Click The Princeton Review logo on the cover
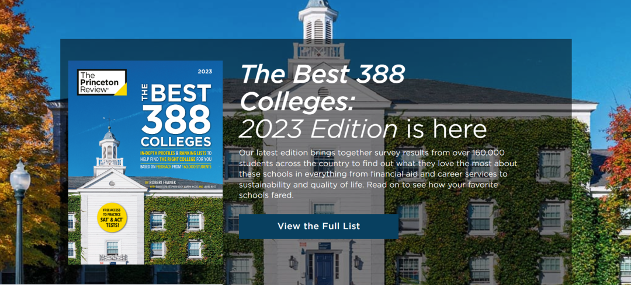Screen dimensions: 631x285 [x=102, y=82]
